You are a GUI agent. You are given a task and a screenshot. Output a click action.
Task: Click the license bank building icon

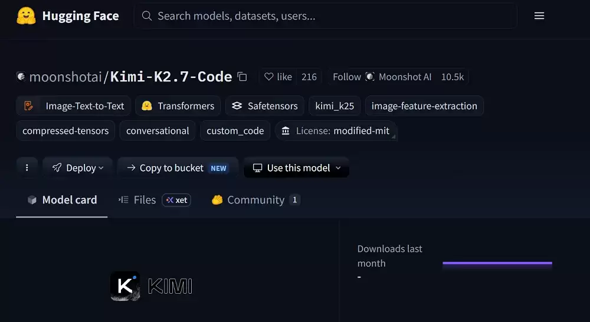pyautogui.click(x=286, y=130)
